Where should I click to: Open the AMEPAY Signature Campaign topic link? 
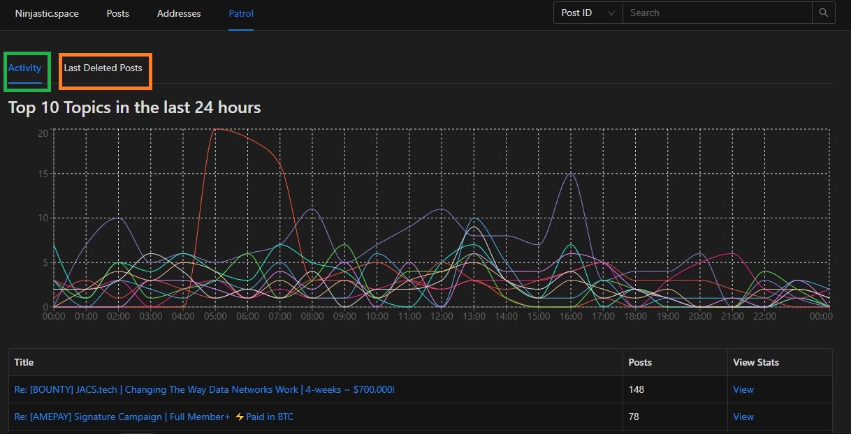pyautogui.click(x=154, y=417)
